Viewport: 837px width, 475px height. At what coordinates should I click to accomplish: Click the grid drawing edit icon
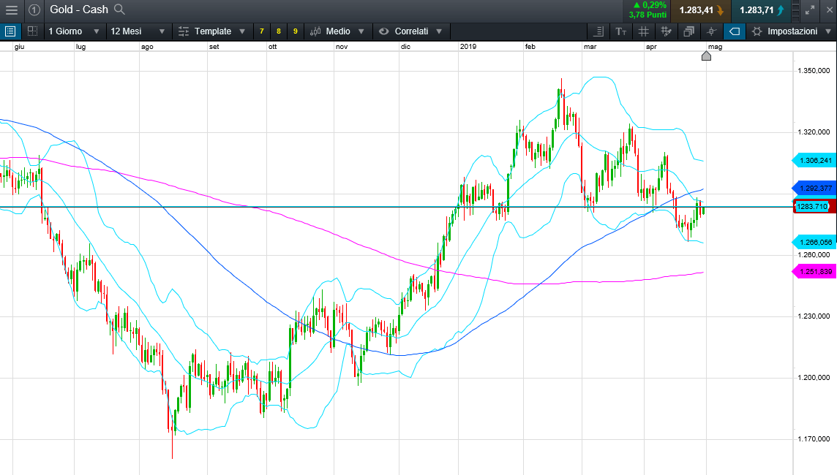666,31
